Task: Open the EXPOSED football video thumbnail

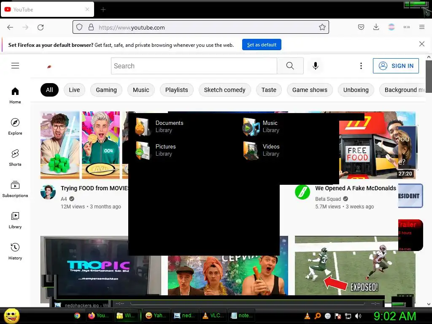Action: click(355, 266)
